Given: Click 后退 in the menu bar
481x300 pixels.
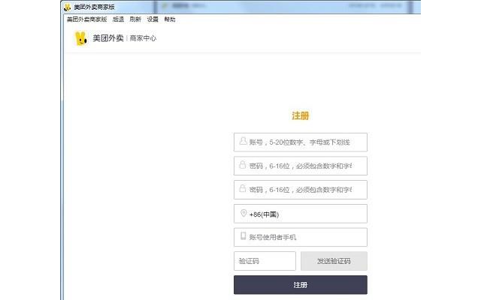Looking at the screenshot, I should pyautogui.click(x=118, y=19).
